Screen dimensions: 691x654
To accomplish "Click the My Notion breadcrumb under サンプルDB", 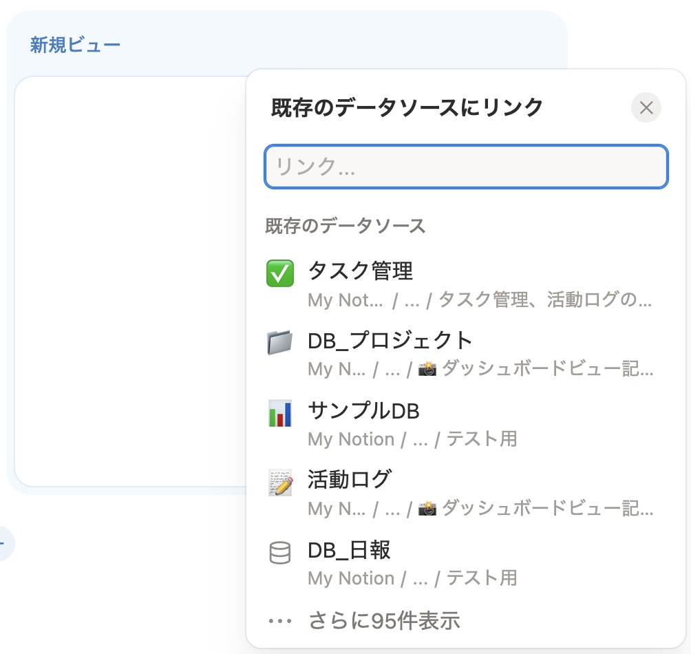I will pos(351,439).
